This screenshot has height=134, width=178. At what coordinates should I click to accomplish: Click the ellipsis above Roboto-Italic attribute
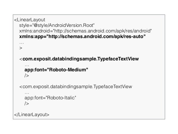(x=27, y=93)
